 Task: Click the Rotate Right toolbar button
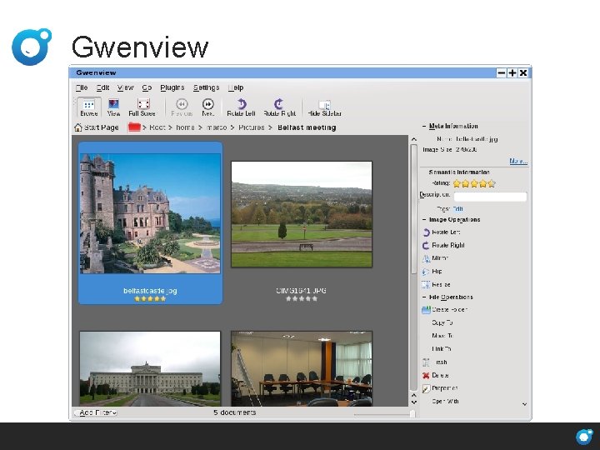pyautogui.click(x=279, y=107)
